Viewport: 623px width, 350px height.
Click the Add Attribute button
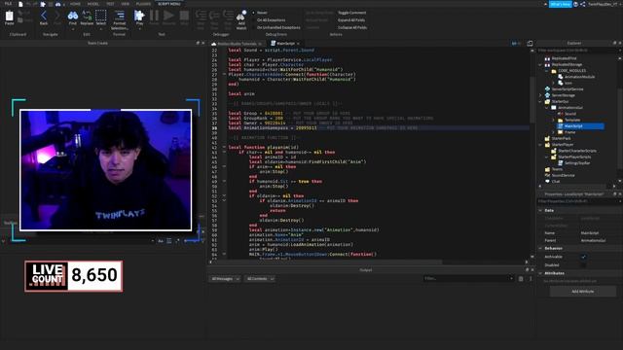[x=583, y=292]
